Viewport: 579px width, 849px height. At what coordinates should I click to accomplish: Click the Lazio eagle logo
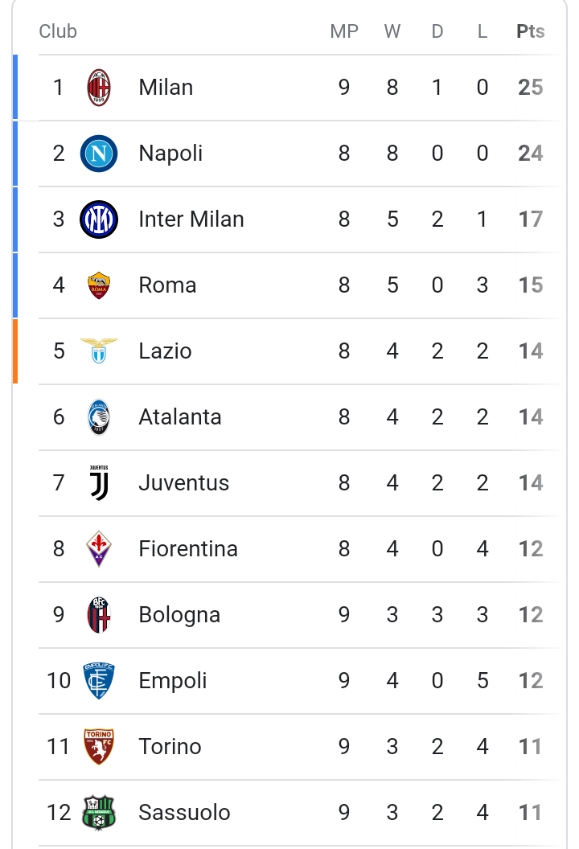(x=99, y=351)
